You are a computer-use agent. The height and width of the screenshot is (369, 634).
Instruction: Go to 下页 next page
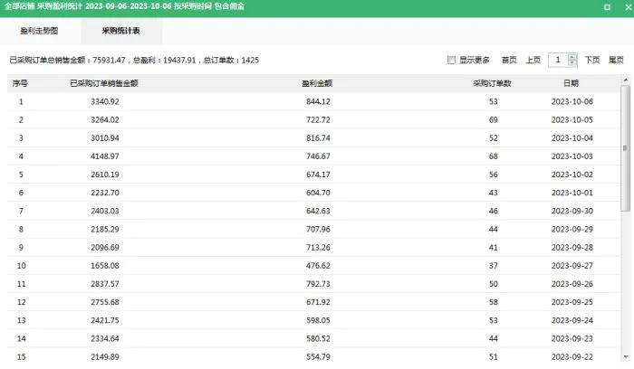[592, 61]
